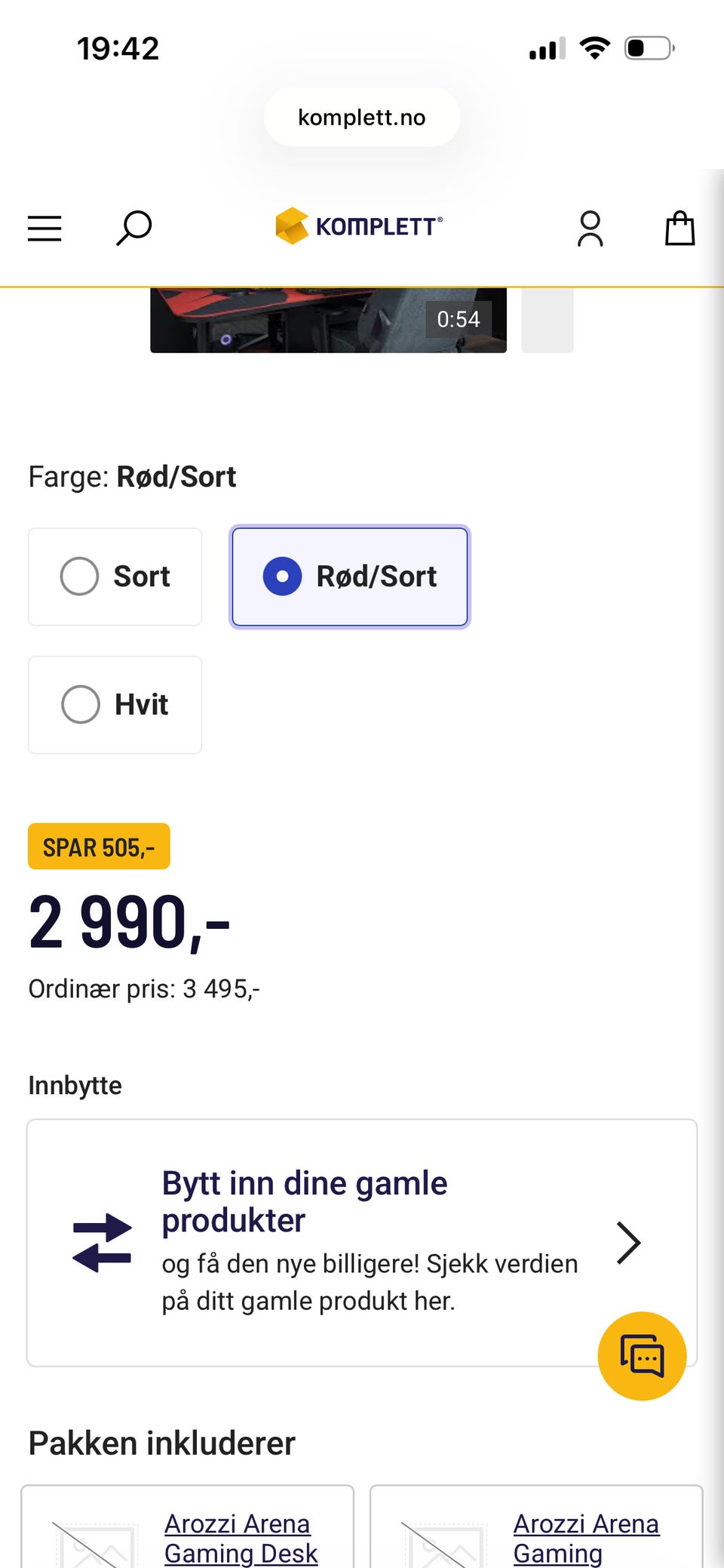Select the Rød/Sort color option
Image resolution: width=724 pixels, height=1568 pixels.
[x=350, y=577]
